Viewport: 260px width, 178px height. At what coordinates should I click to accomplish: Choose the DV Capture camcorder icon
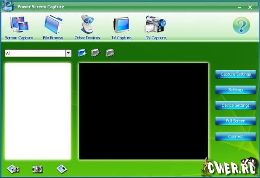click(x=156, y=24)
